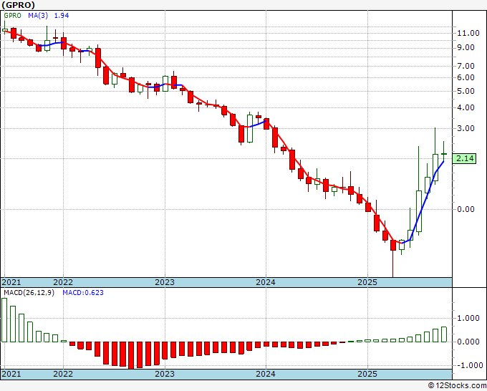Click 2023 on the MACD timeline
The height and width of the screenshot is (391, 487).
click(x=165, y=374)
